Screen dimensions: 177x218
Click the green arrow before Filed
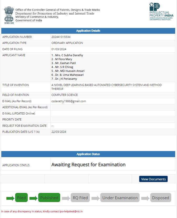click(x=10, y=198)
